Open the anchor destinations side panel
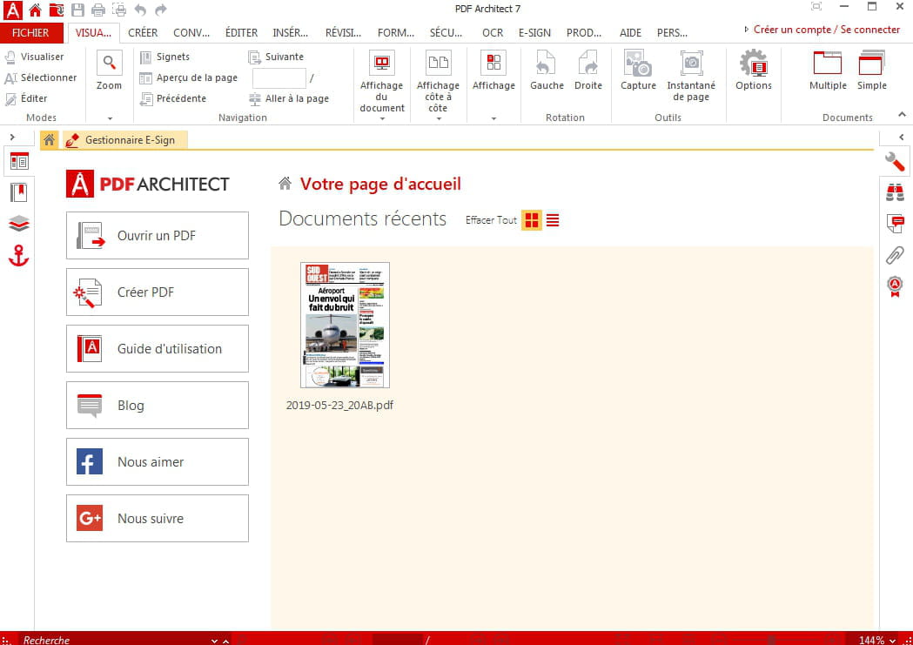 pyautogui.click(x=18, y=256)
